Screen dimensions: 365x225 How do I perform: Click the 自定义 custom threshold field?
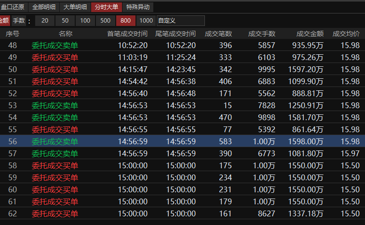pyautogui.click(x=181, y=21)
